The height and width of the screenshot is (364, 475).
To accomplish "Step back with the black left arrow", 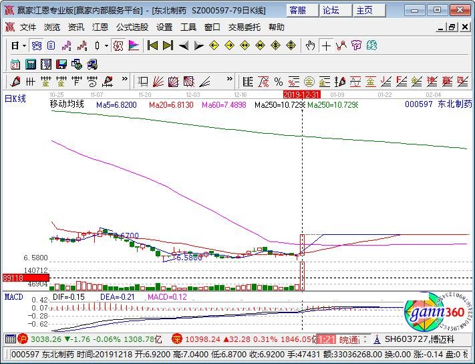I will click(184, 45).
